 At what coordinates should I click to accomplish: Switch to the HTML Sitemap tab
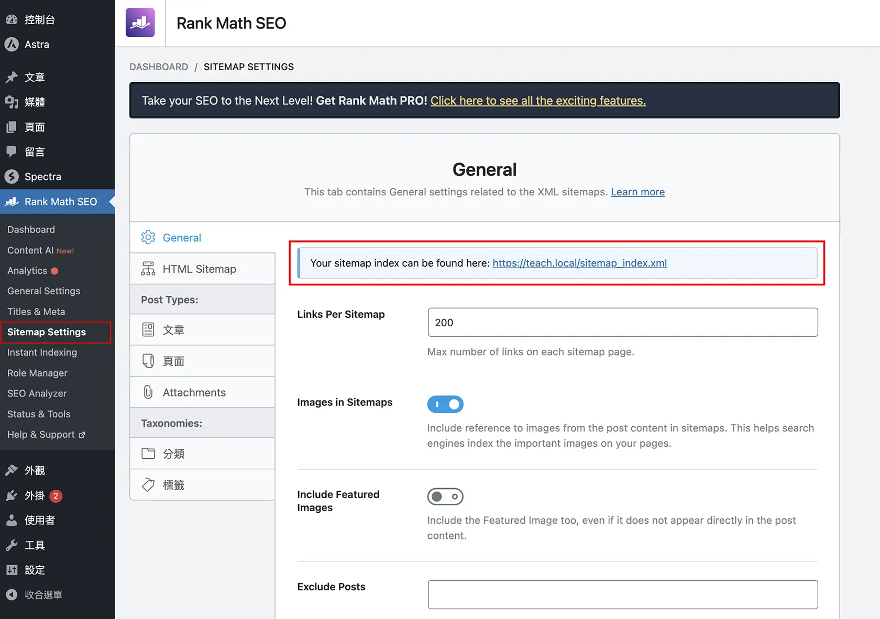(202, 269)
